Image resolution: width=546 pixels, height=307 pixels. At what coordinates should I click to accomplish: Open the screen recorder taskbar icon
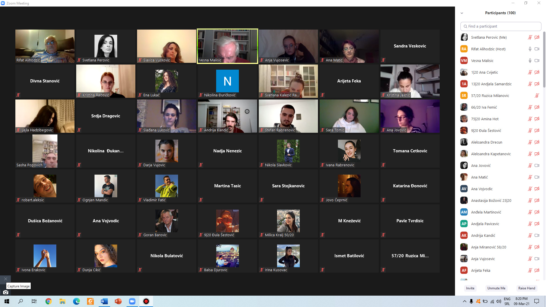point(146,301)
